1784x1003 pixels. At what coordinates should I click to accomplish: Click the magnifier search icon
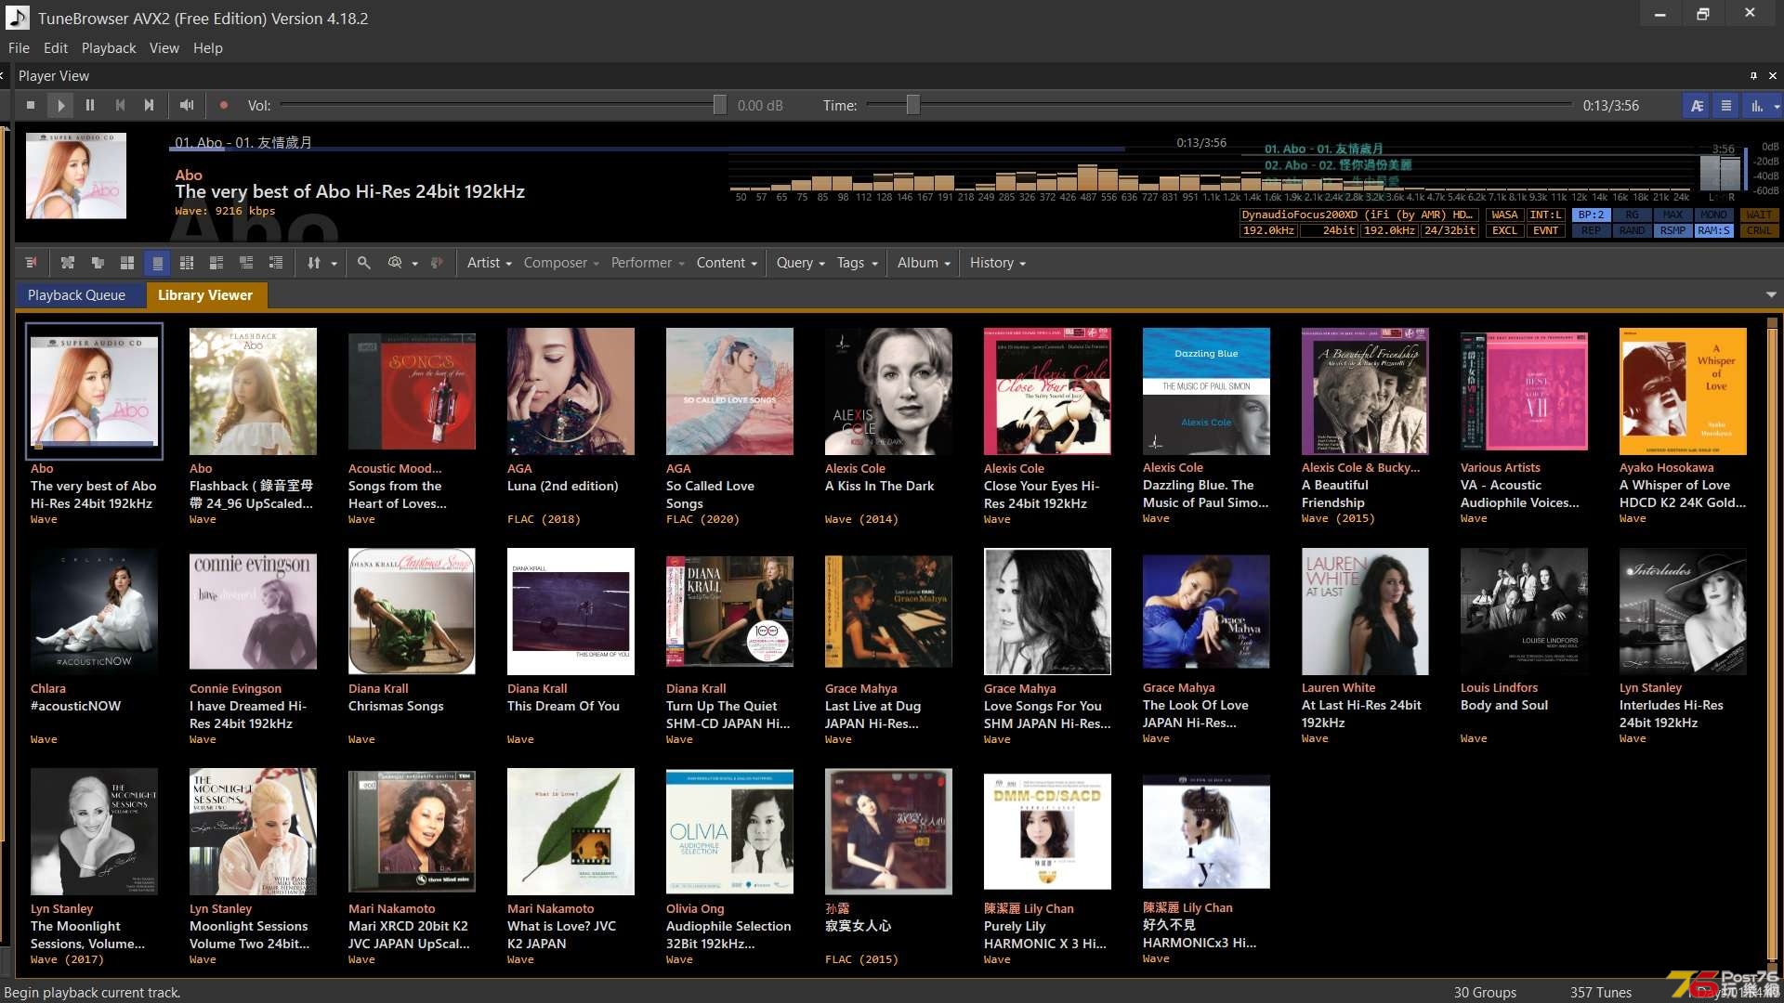tap(364, 263)
